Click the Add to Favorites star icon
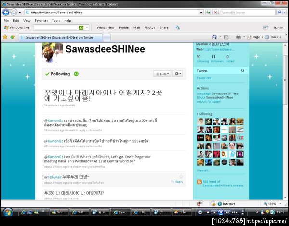Screen dimensions: 289x226 pyautogui.click(x=13, y=37)
